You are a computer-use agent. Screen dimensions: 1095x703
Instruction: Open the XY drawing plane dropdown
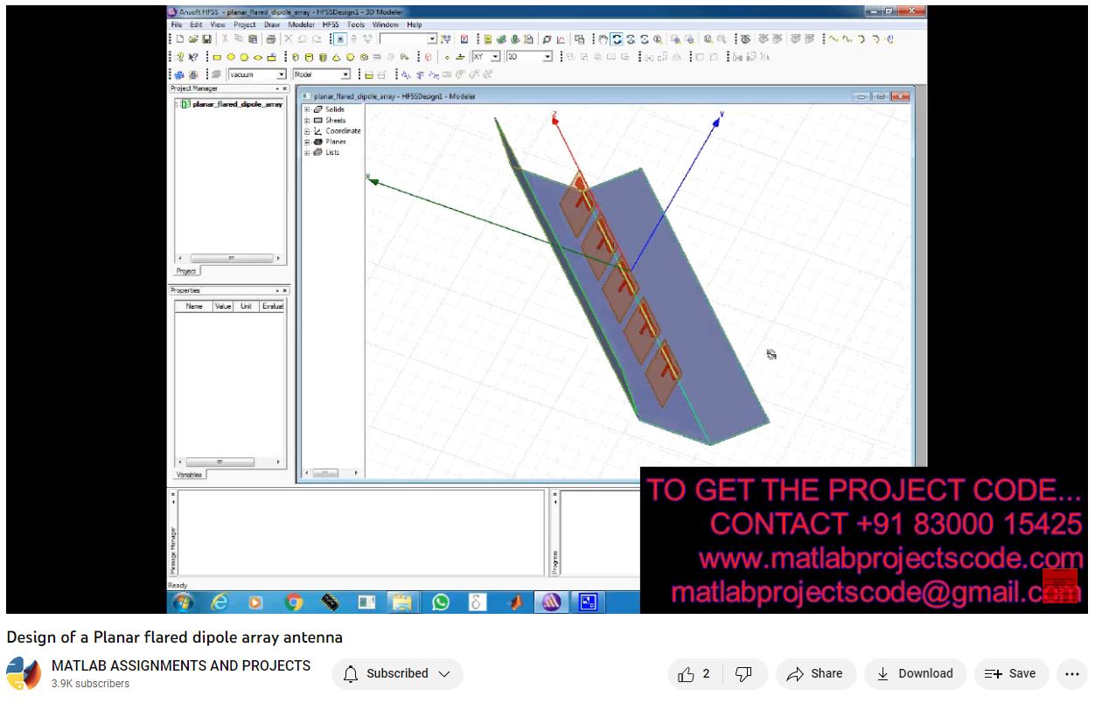(x=495, y=57)
